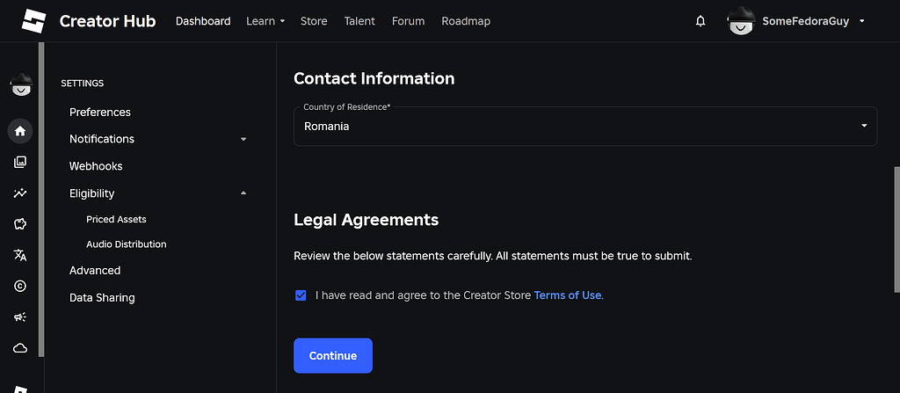Screen dimensions: 900x393
Task: Select Priced Assets in settings
Action: [117, 220]
